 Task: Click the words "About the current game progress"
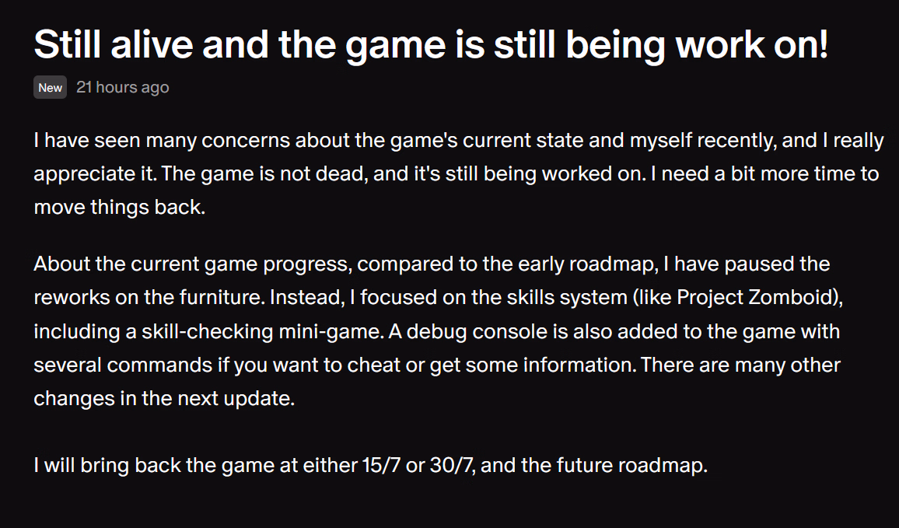click(191, 264)
